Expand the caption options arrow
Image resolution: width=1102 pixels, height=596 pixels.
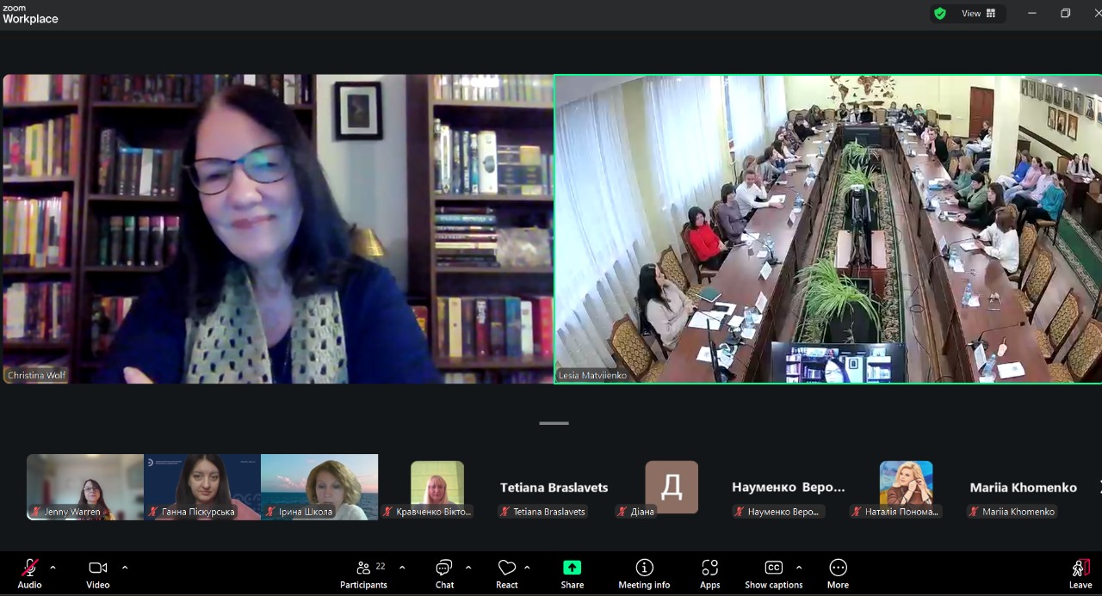799,568
